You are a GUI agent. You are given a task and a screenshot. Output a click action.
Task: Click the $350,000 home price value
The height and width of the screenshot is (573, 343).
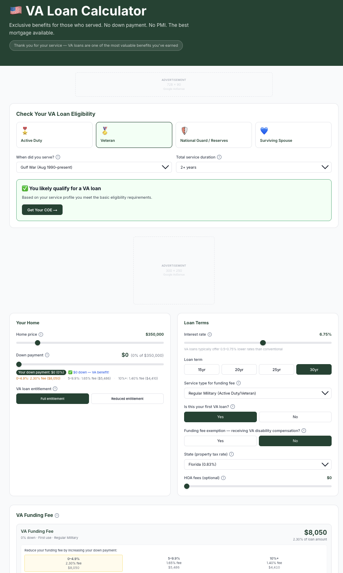pyautogui.click(x=154, y=334)
